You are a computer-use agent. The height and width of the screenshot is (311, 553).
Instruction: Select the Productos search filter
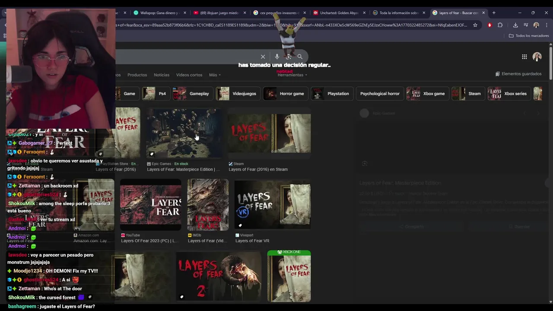137,75
